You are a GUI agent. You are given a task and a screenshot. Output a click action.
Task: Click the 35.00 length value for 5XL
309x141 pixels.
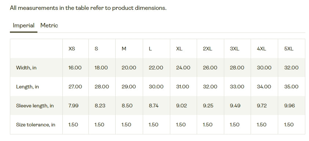(291, 87)
